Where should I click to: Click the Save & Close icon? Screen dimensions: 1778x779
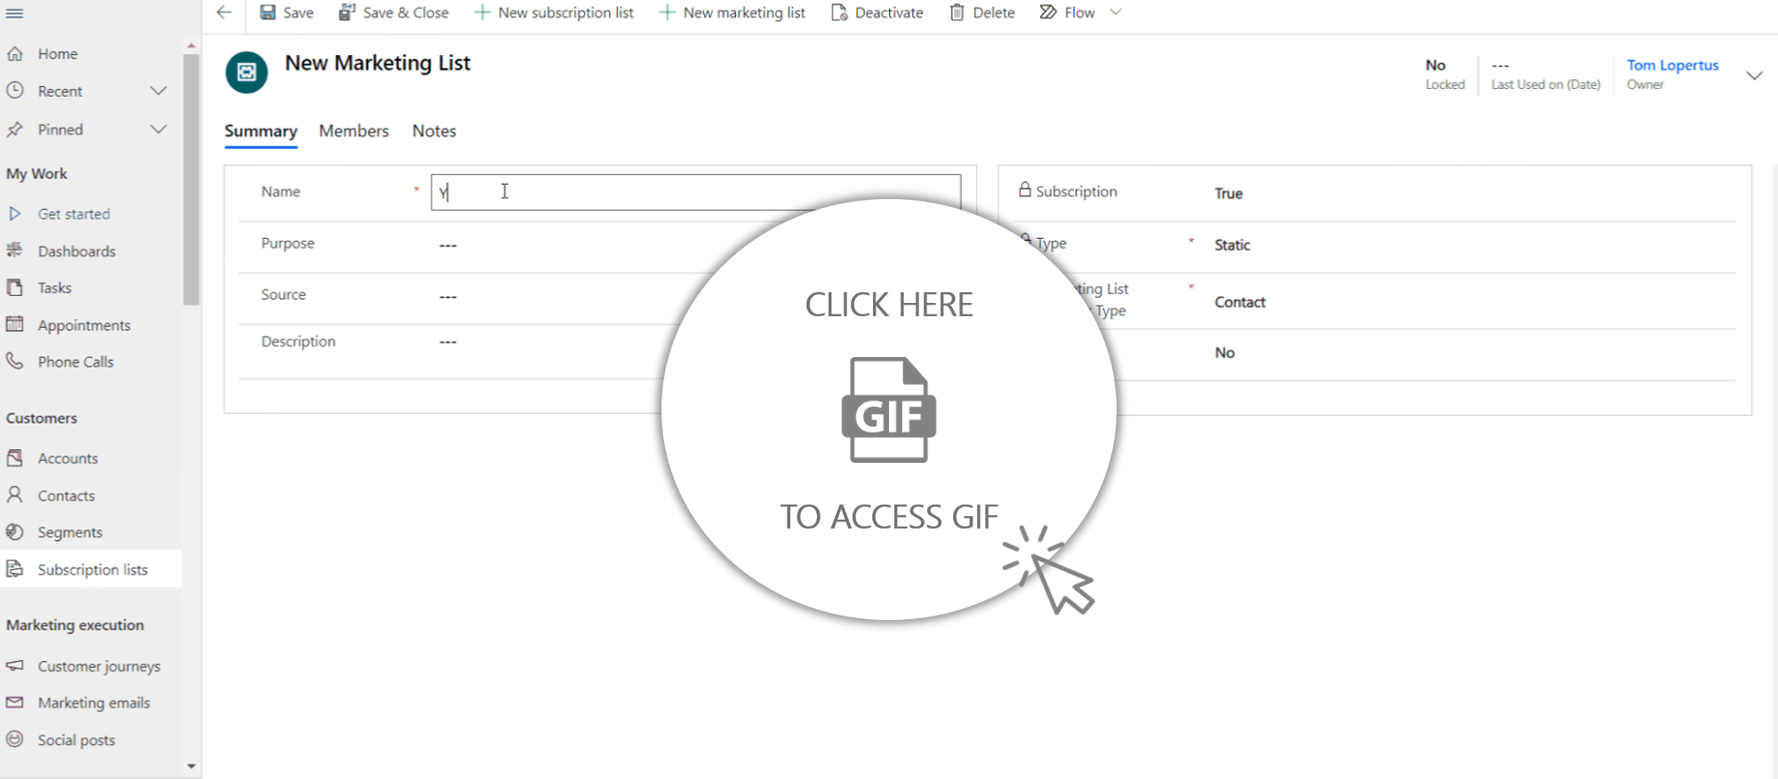347,12
